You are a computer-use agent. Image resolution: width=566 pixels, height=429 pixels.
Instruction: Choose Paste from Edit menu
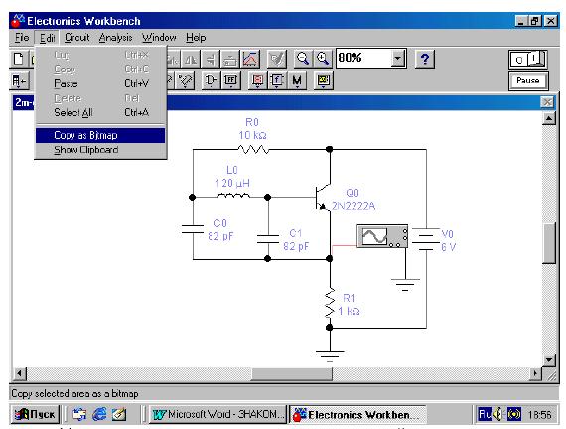coord(100,83)
